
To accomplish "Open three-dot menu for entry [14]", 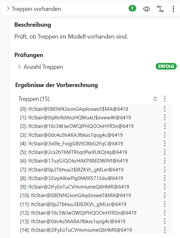I will pos(165,230).
